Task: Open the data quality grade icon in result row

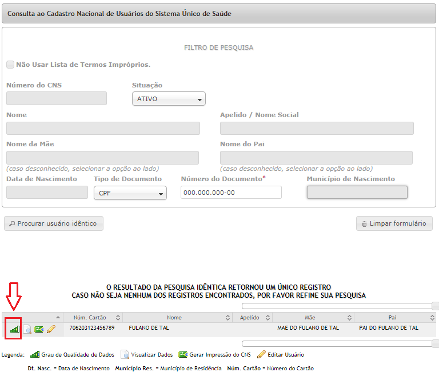Action: tap(15, 329)
